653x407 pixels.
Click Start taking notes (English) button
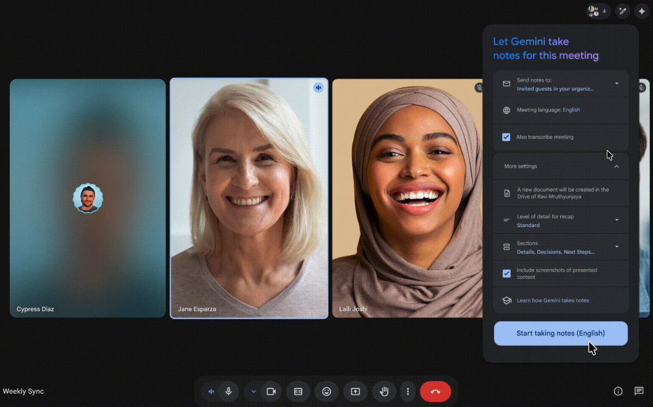click(x=560, y=333)
